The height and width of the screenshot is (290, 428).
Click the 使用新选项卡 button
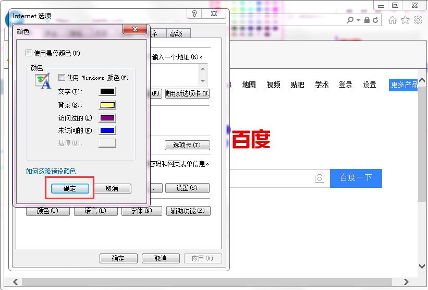187,94
